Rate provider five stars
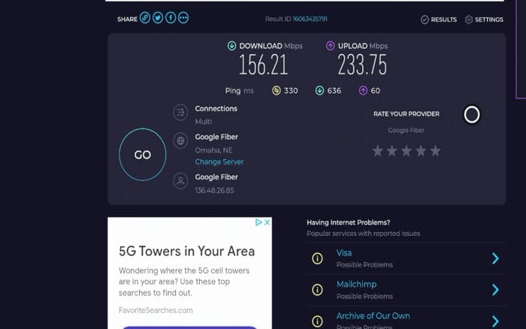This screenshot has width=526, height=329. (x=435, y=151)
